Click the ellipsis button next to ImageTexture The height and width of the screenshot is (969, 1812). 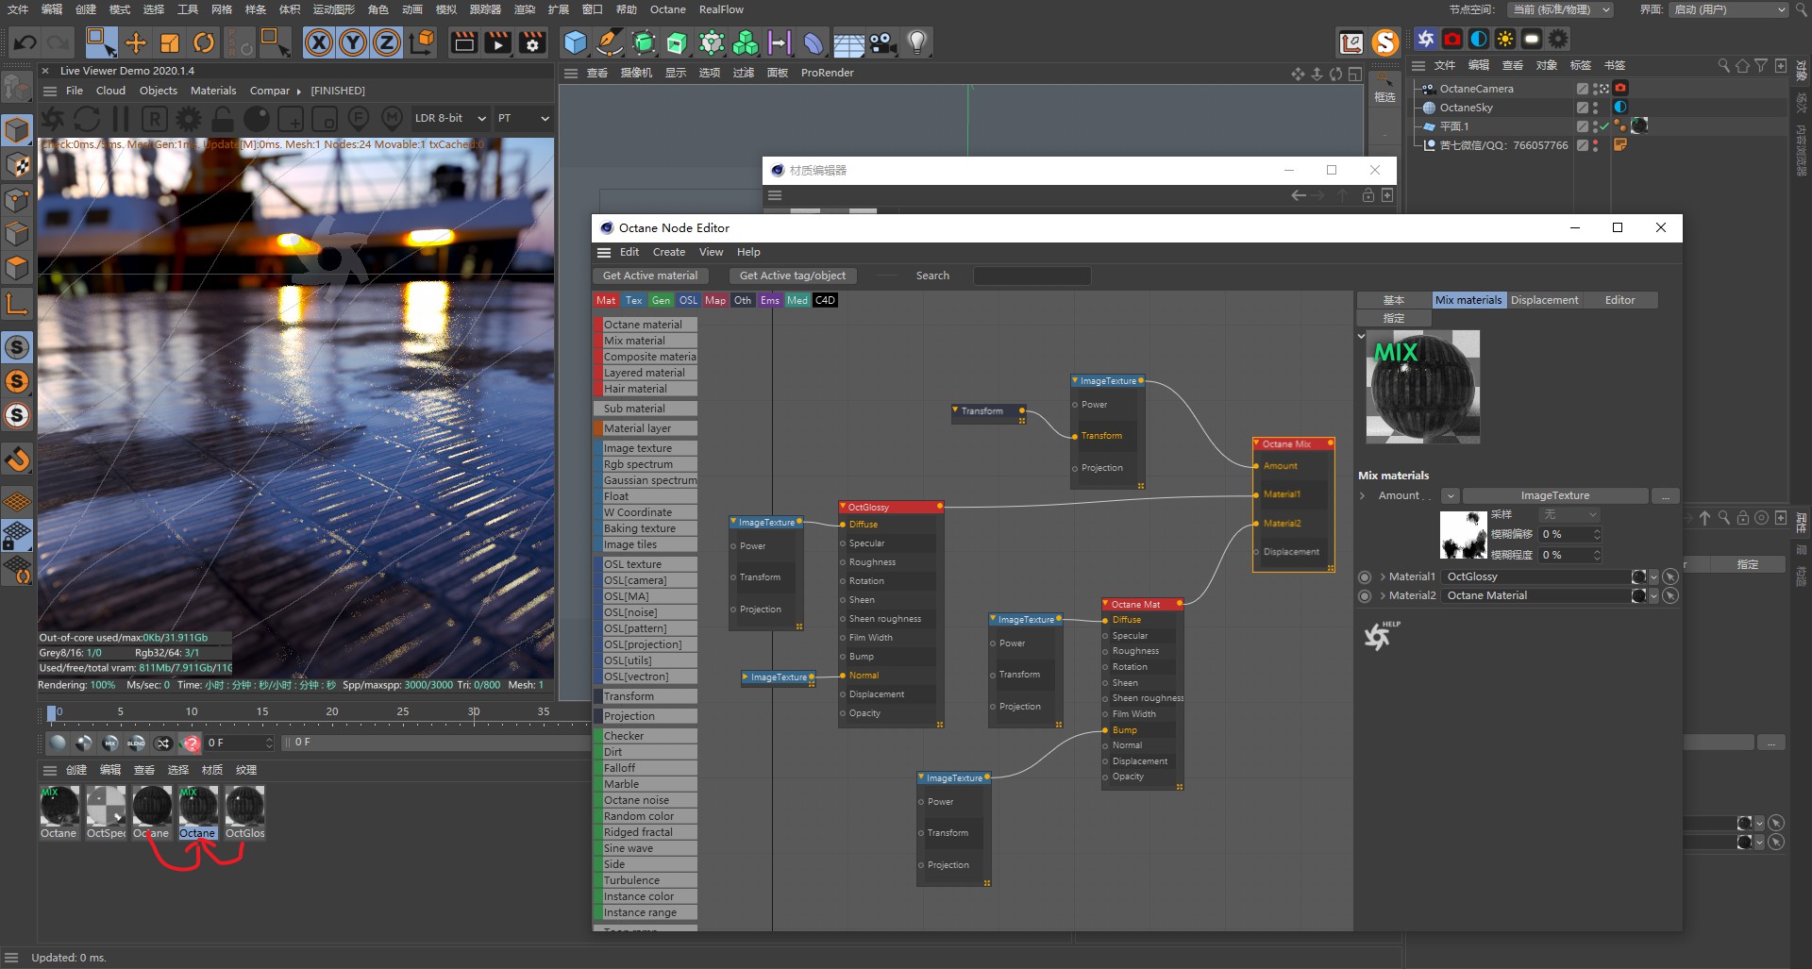coord(1666,495)
